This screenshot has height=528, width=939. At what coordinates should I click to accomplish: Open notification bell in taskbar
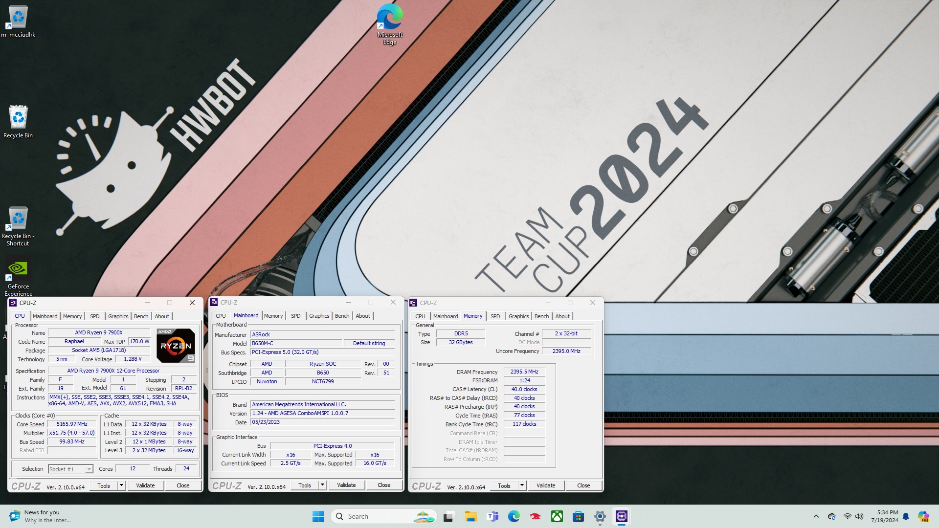click(906, 516)
